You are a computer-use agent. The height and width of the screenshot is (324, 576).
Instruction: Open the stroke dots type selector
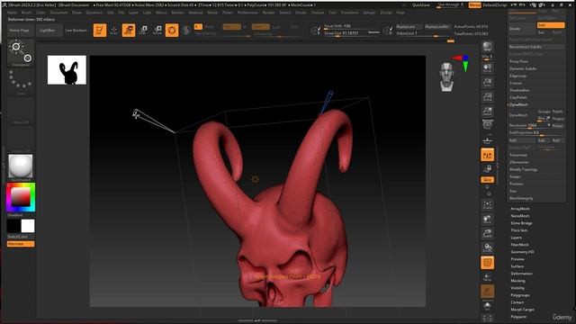21,82
